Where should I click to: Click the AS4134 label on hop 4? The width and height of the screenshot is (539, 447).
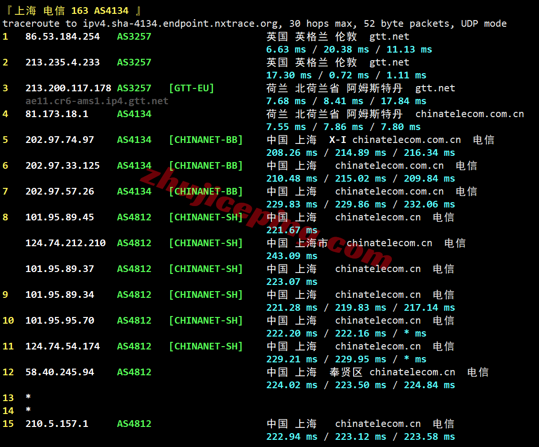click(134, 114)
